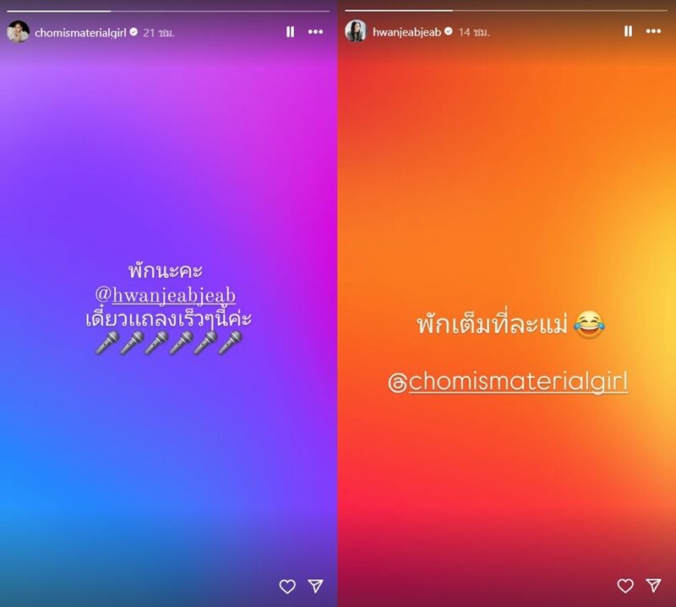
Task: Open more options on hwanjeabjeab story
Action: click(653, 31)
